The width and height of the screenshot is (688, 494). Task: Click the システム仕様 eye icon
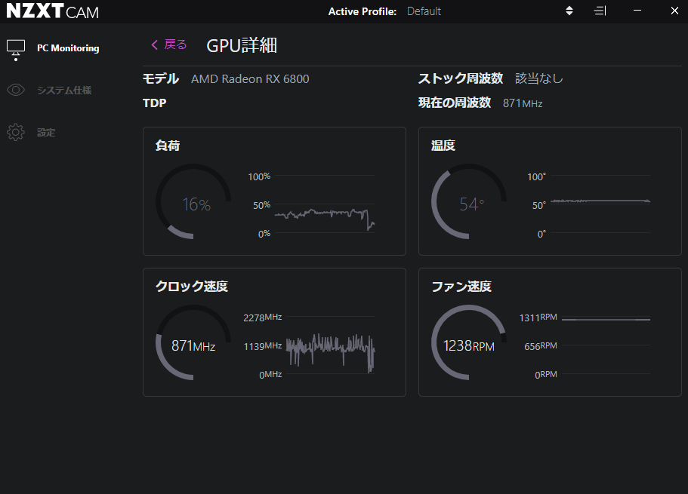point(16,91)
